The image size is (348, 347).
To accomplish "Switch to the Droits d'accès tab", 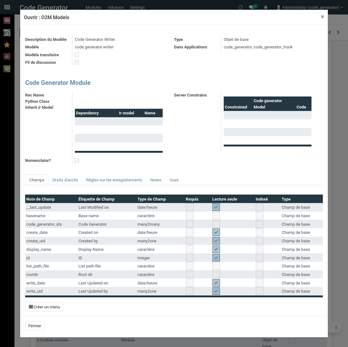I will 65,180.
